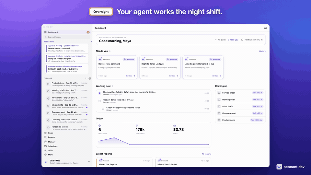Viewport: 311px width, 175px height.
Task: Click Approval badge on LinkedIn post card
Action: click(215, 59)
